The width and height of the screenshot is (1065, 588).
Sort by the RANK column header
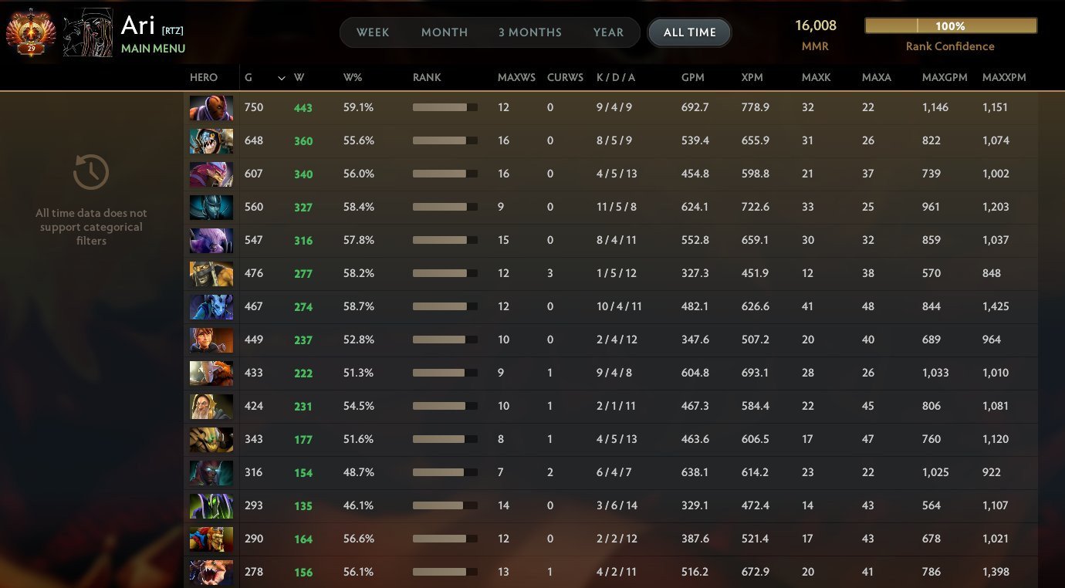pos(427,77)
